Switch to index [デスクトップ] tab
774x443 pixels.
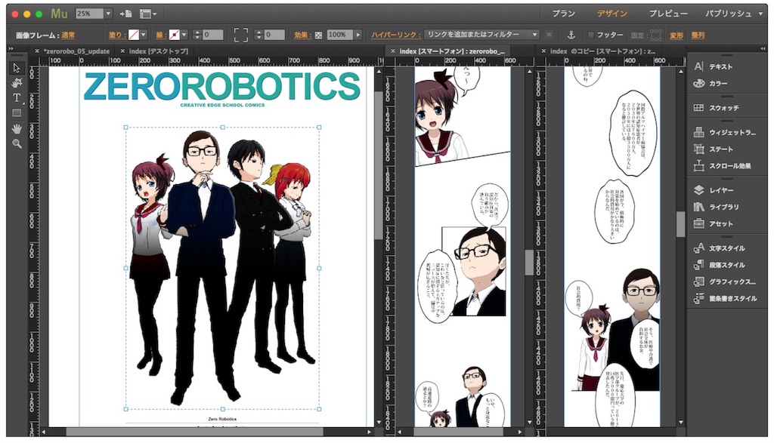159,51
